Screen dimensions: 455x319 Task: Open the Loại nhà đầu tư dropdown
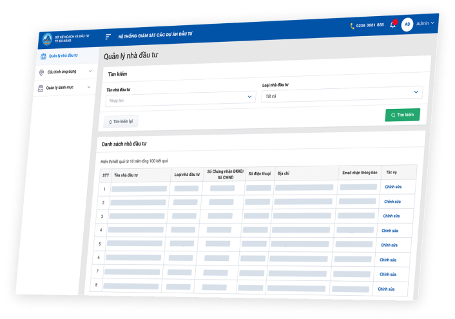point(416,92)
